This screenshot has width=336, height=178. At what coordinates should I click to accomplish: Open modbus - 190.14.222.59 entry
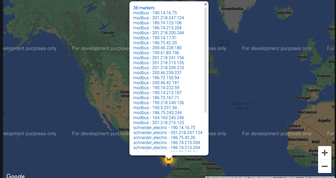tap(156, 88)
